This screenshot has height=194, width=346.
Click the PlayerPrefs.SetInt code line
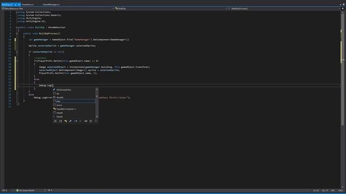[68, 73]
